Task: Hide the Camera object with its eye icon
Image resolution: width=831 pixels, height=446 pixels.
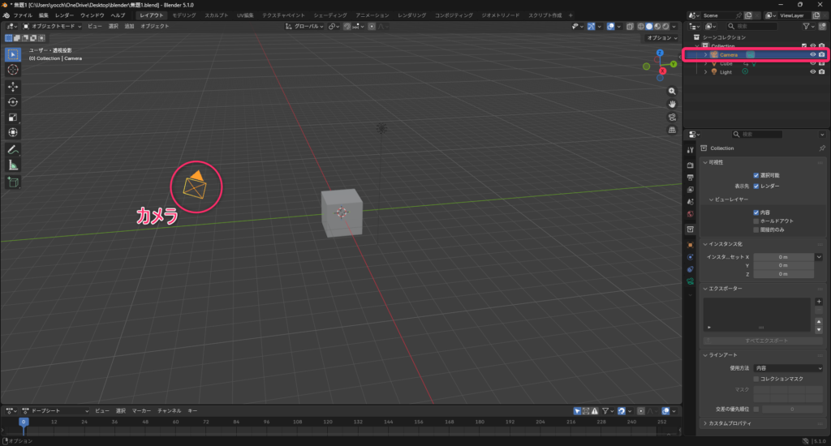Action: tap(812, 54)
